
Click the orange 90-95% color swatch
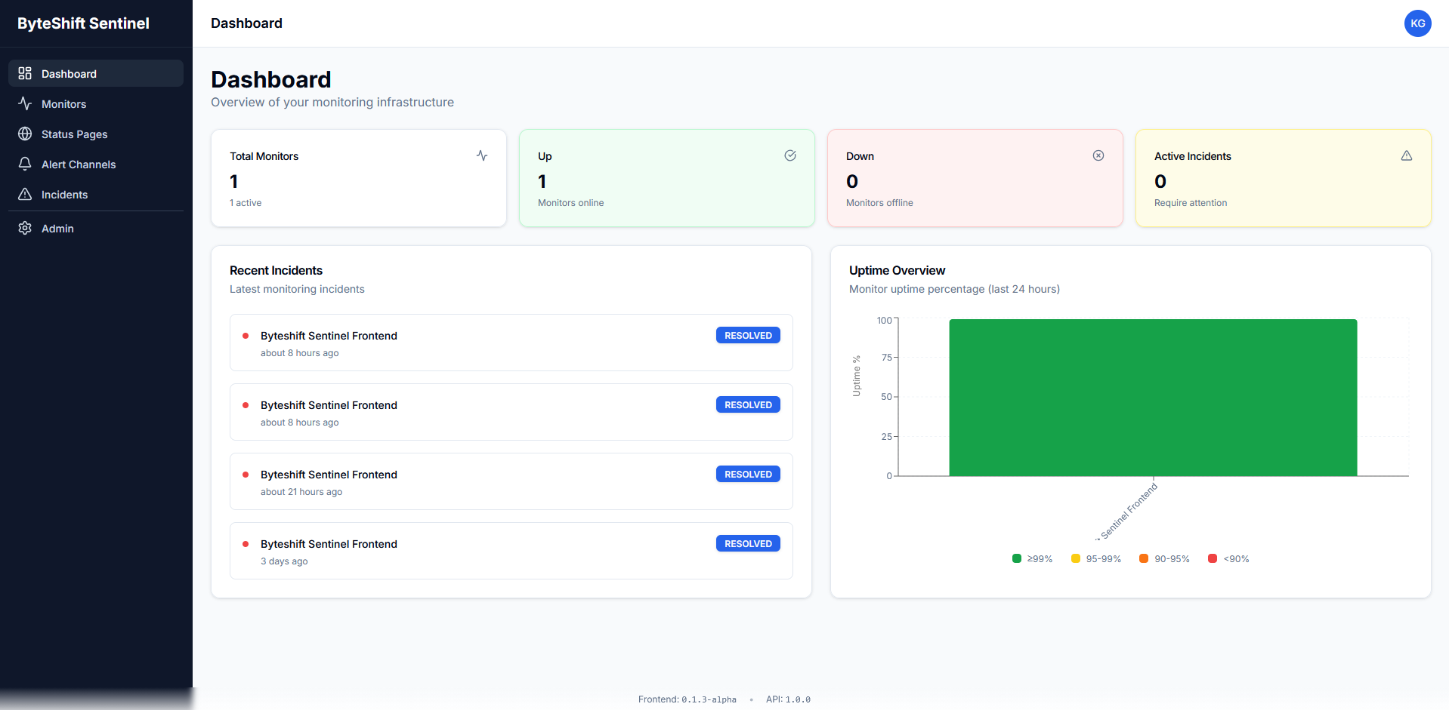(1143, 558)
